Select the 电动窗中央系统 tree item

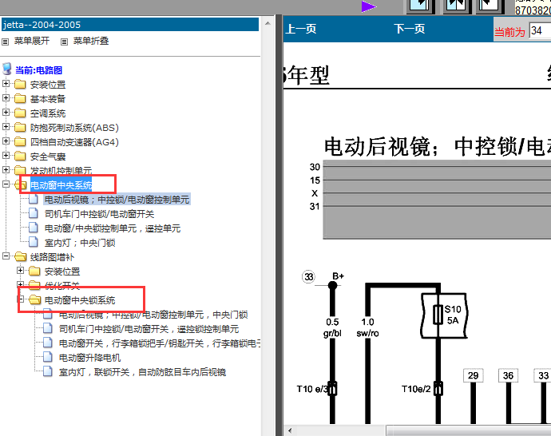pyautogui.click(x=61, y=185)
